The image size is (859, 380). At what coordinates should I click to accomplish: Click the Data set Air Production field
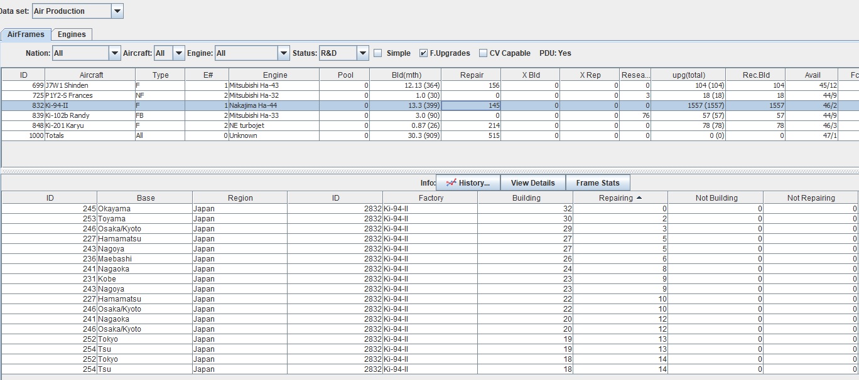(x=72, y=11)
